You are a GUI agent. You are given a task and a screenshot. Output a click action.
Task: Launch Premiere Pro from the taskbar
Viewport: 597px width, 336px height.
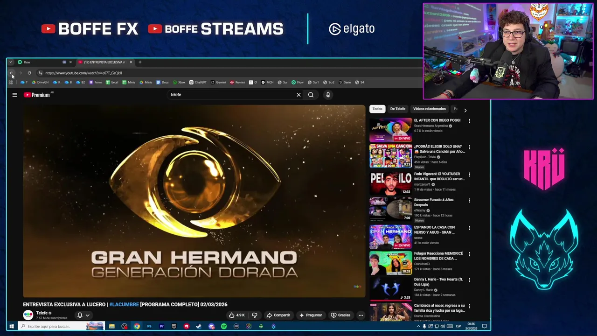(x=161, y=326)
